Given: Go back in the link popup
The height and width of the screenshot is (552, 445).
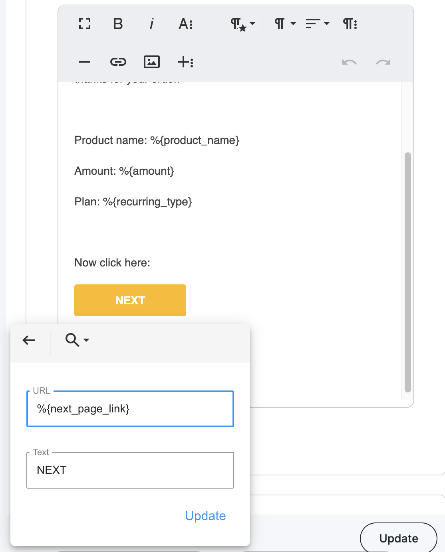Looking at the screenshot, I should (x=29, y=340).
